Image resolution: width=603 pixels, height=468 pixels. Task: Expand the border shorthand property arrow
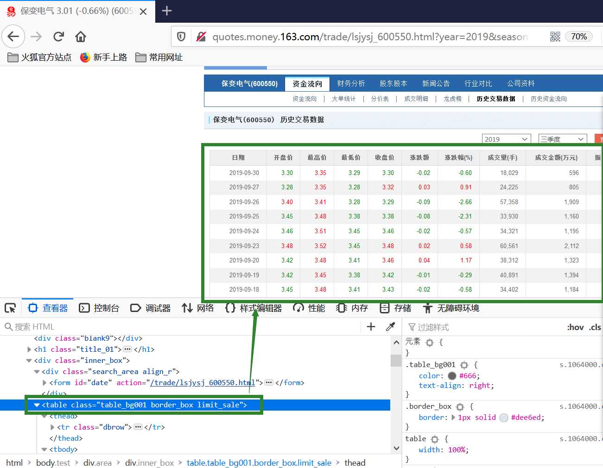pos(453,418)
